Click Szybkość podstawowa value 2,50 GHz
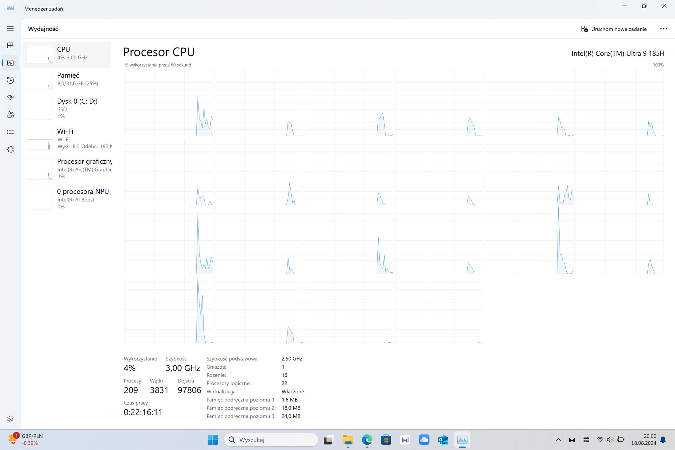The width and height of the screenshot is (675, 450). pyautogui.click(x=292, y=359)
